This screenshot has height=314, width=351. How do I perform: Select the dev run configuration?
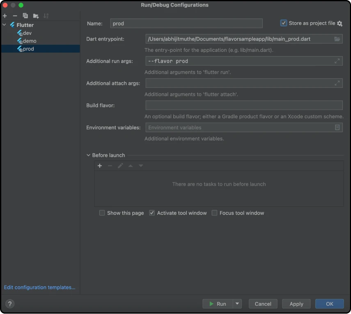pos(27,33)
